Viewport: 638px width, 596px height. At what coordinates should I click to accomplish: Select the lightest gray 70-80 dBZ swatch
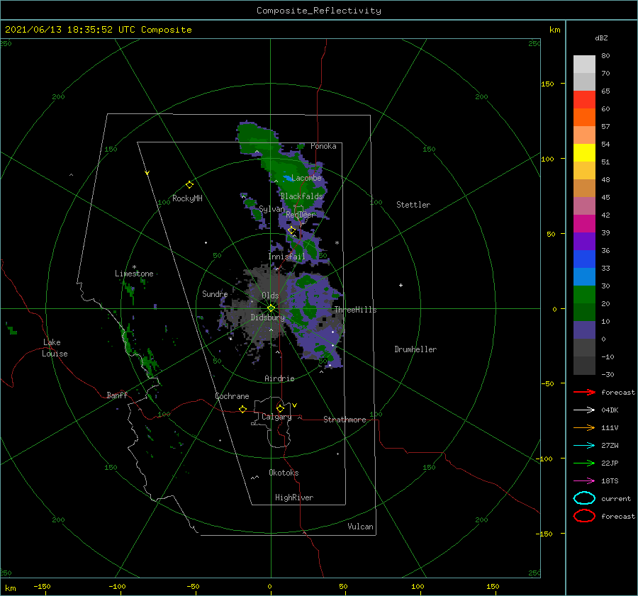(584, 64)
